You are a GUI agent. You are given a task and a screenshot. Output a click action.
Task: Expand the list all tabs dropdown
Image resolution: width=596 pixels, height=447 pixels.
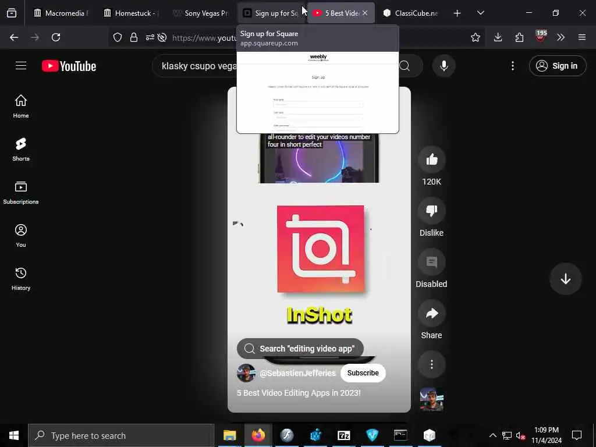480,13
